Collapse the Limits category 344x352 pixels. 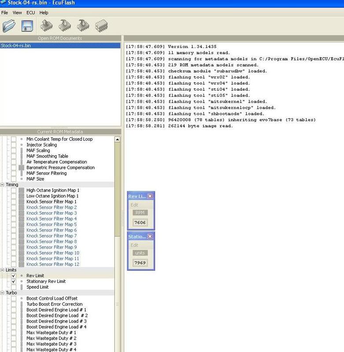click(2, 270)
